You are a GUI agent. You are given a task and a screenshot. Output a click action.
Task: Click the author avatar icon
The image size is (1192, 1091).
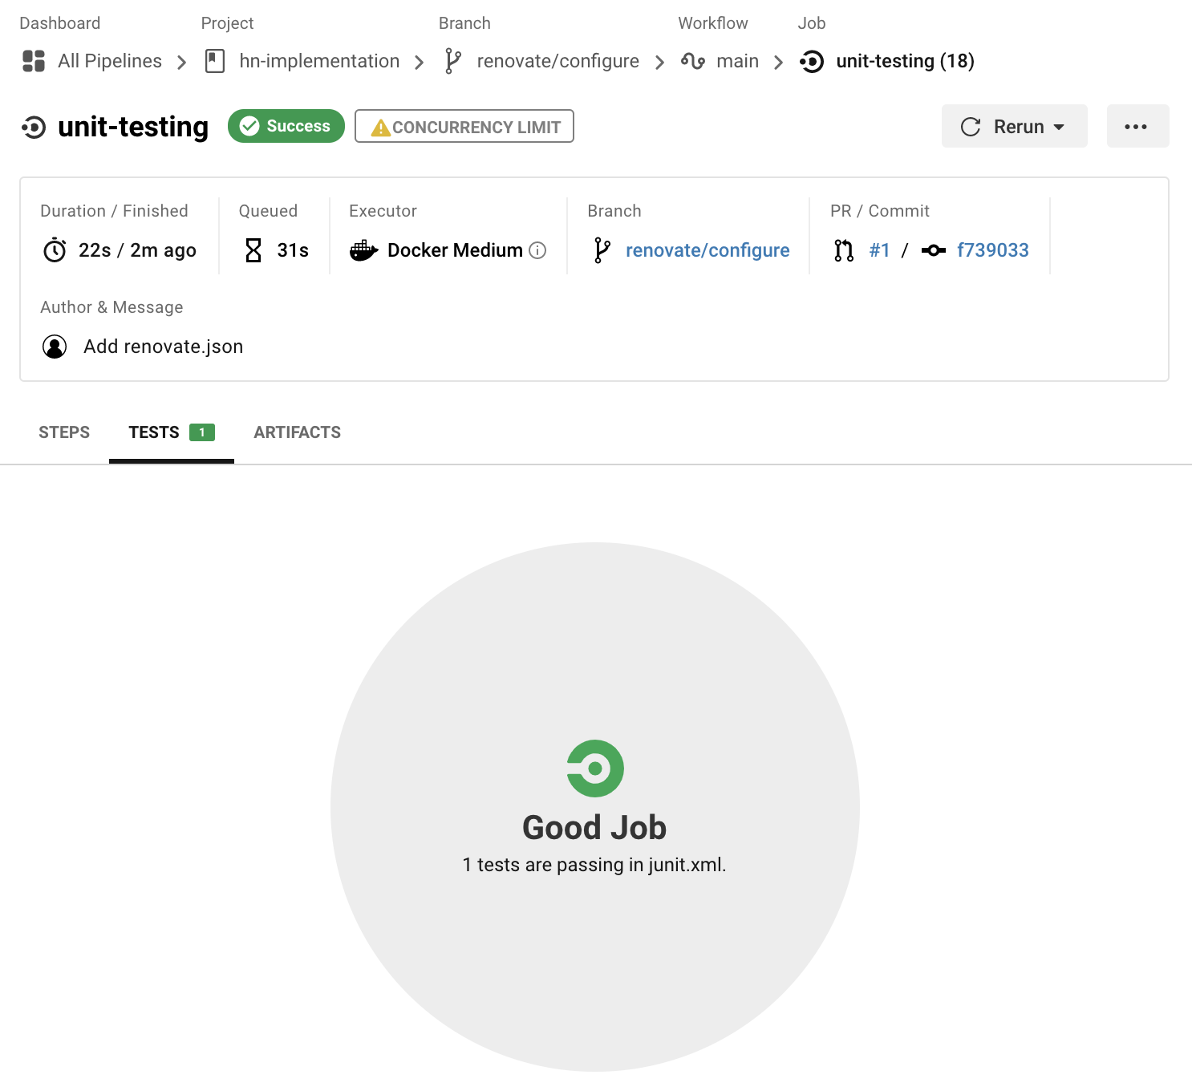(x=55, y=347)
